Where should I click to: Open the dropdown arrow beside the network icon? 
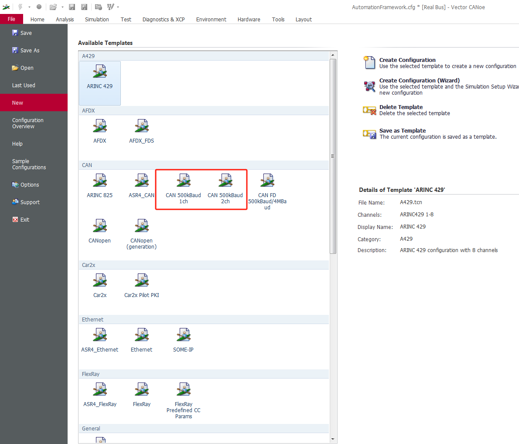(118, 7)
